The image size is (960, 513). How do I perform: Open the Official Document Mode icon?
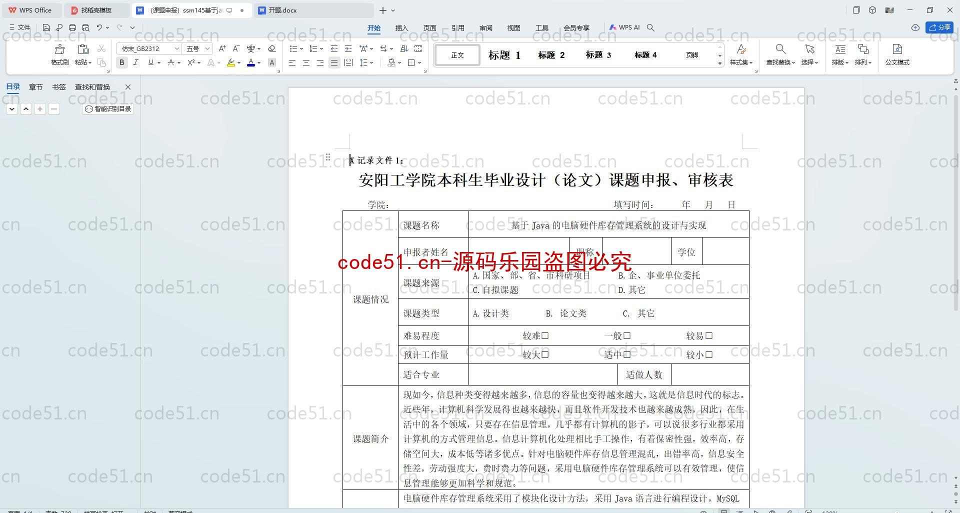(x=897, y=49)
